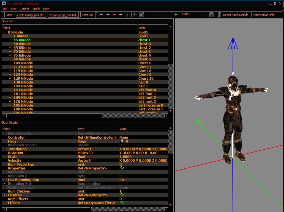Click refresh icon in Effects row

122,202
